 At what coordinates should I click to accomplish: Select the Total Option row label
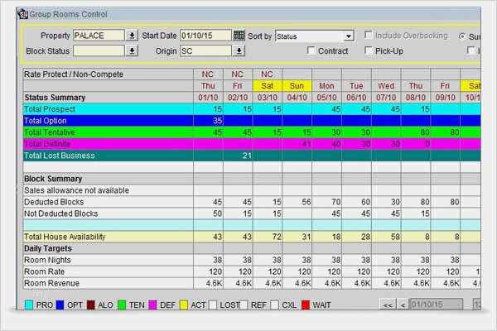coord(46,121)
